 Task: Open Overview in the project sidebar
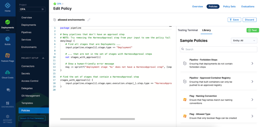click(26, 17)
